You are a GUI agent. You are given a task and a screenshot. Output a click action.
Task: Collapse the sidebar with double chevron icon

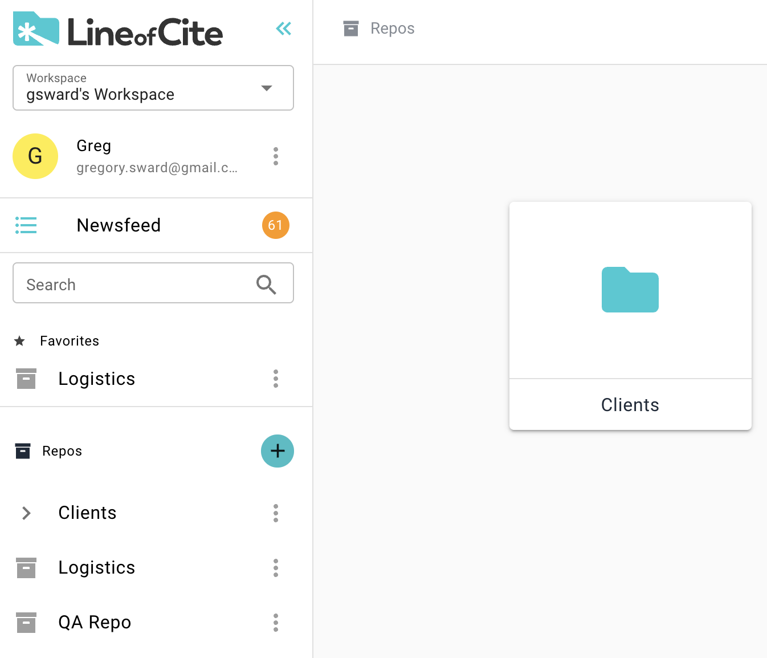click(283, 29)
